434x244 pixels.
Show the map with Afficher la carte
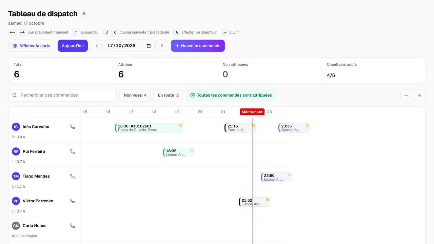[32, 46]
